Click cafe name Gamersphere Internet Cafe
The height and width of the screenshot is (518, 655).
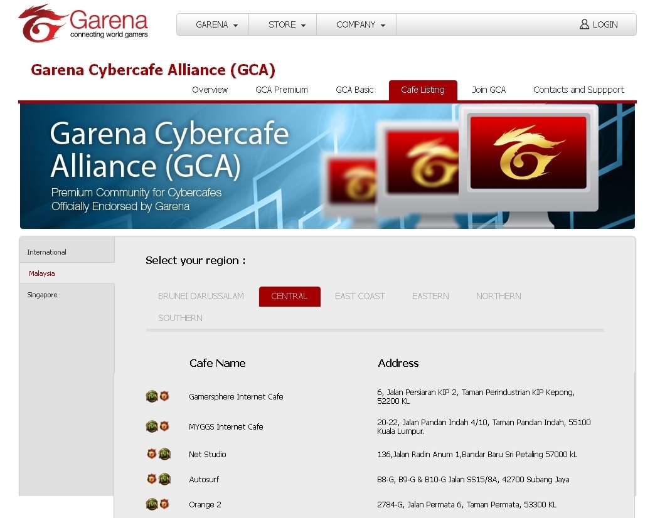236,396
